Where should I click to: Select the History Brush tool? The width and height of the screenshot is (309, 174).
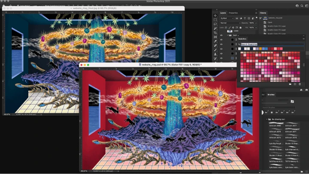point(215,58)
